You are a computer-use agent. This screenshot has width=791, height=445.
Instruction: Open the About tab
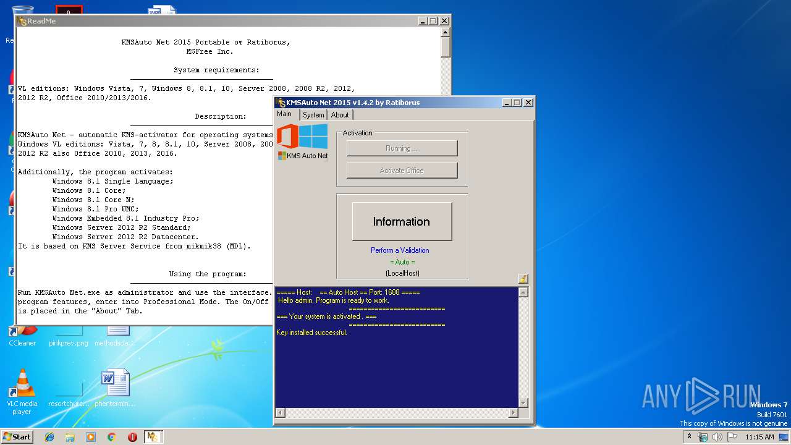(340, 115)
